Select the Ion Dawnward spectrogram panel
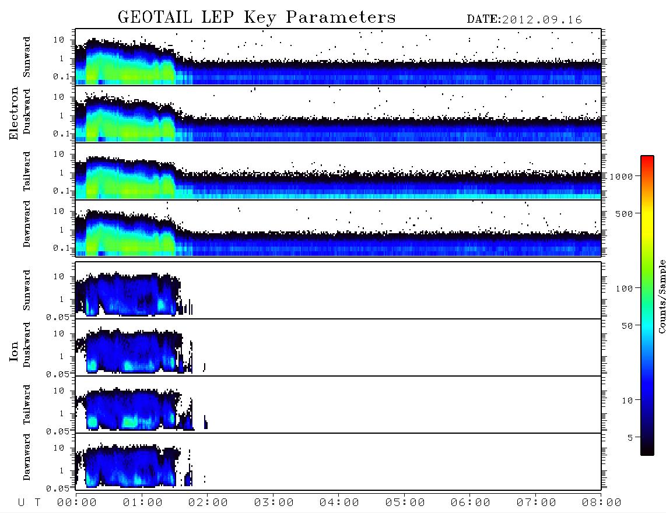This screenshot has width=666, height=513. (x=338, y=462)
